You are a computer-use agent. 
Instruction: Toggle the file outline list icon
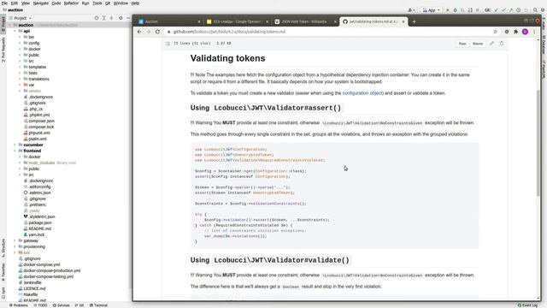(x=168, y=44)
